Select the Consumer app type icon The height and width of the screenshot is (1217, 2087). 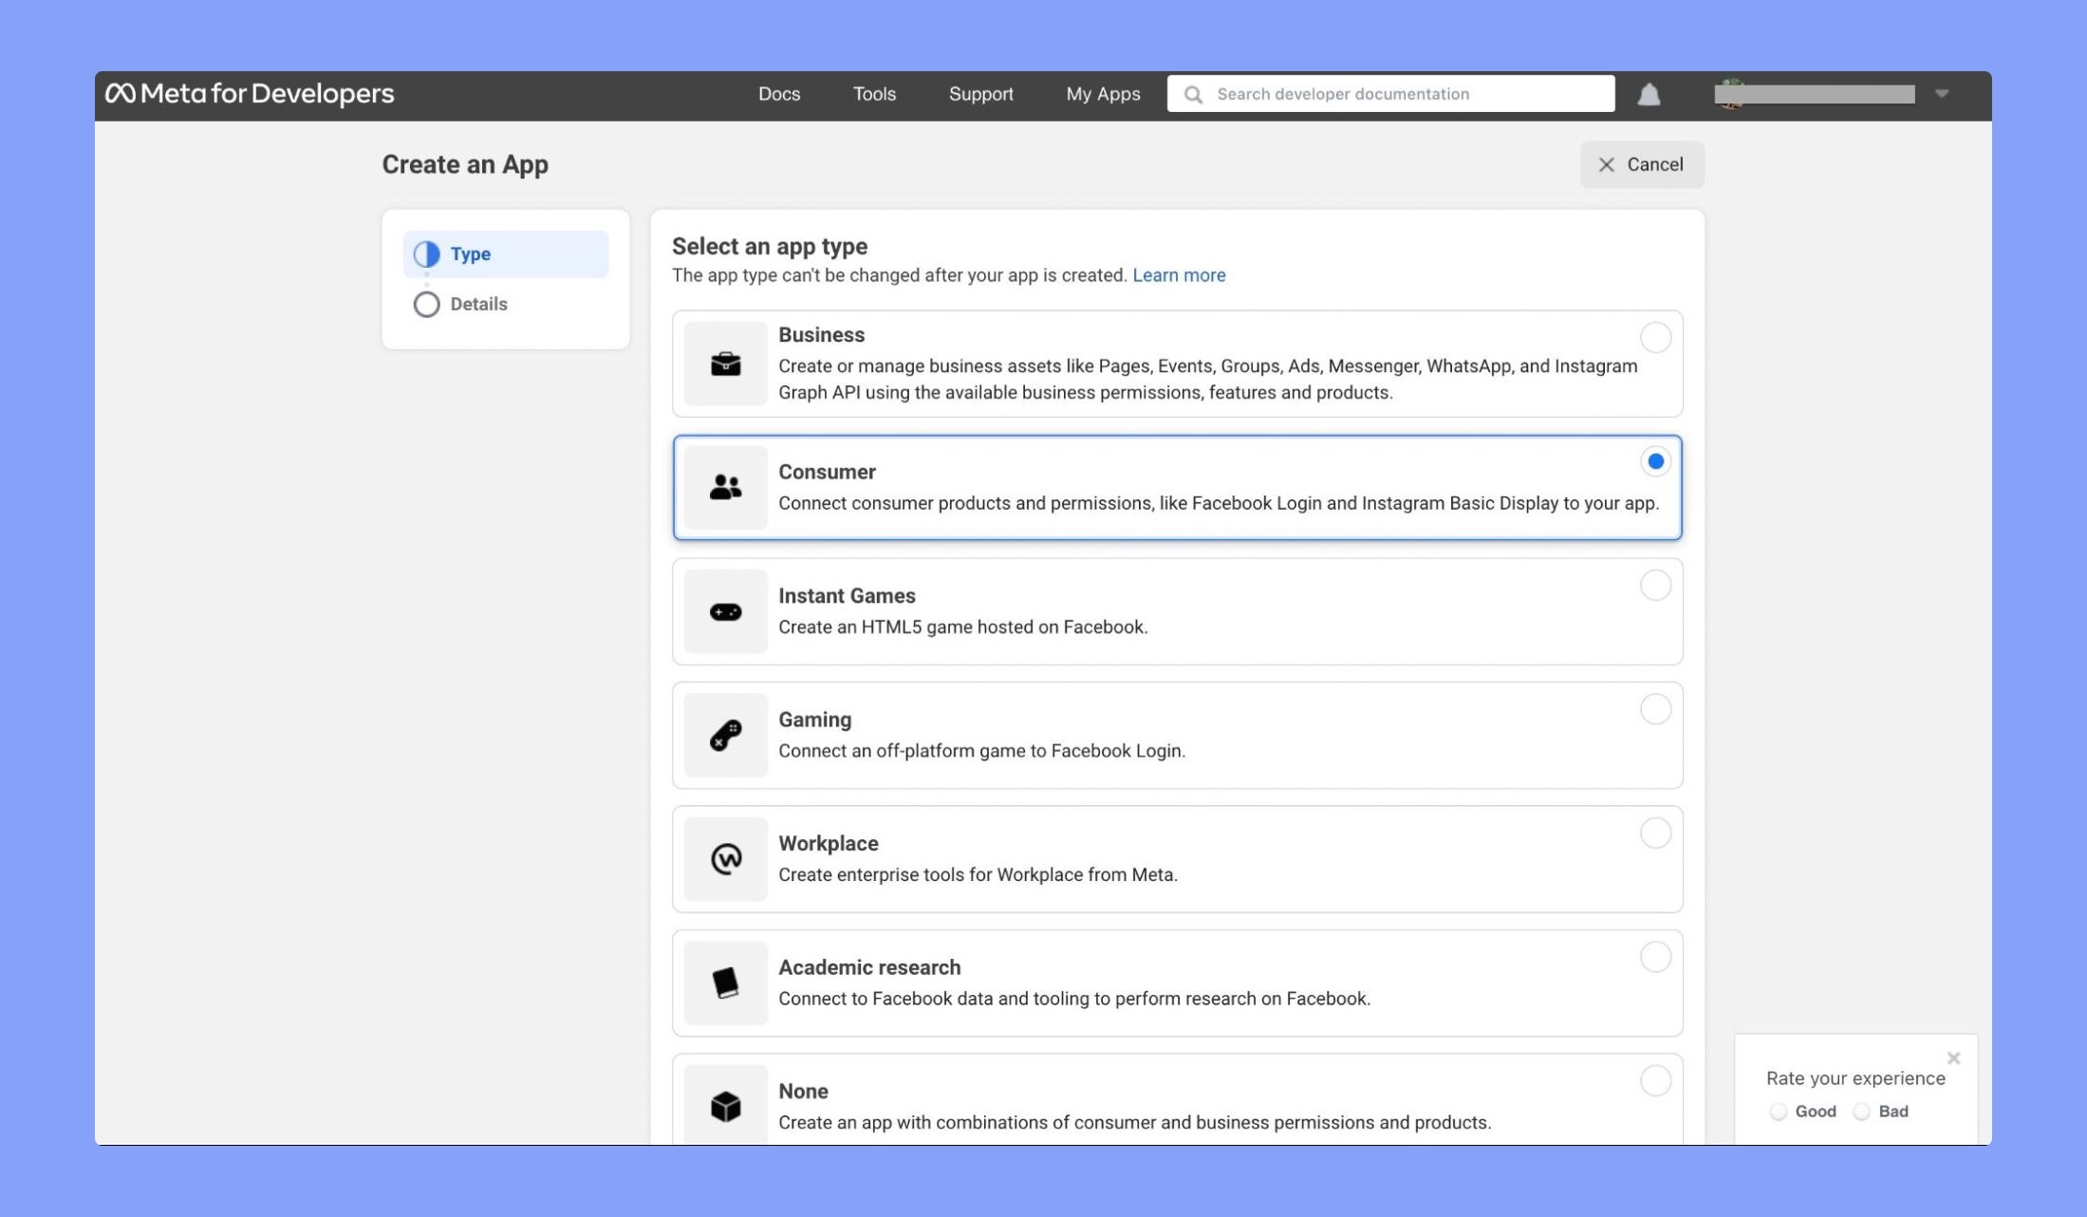(724, 485)
